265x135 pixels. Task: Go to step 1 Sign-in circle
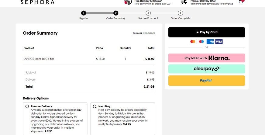pyautogui.click(x=84, y=13)
